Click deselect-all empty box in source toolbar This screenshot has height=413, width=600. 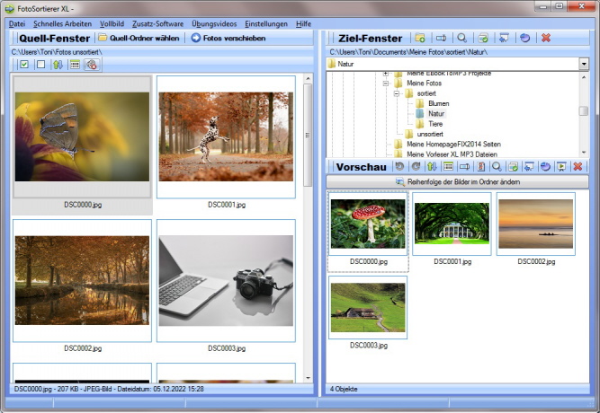[x=40, y=65]
